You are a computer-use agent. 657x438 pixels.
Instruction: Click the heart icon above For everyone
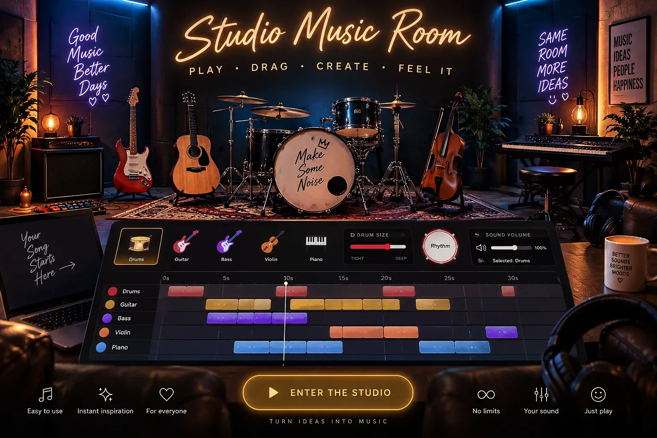coord(166,394)
